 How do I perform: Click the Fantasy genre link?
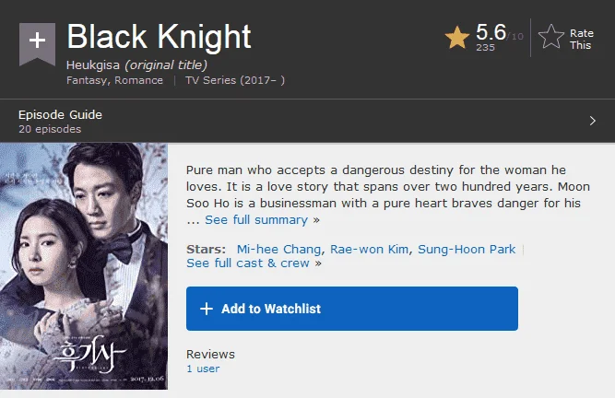[x=87, y=80]
